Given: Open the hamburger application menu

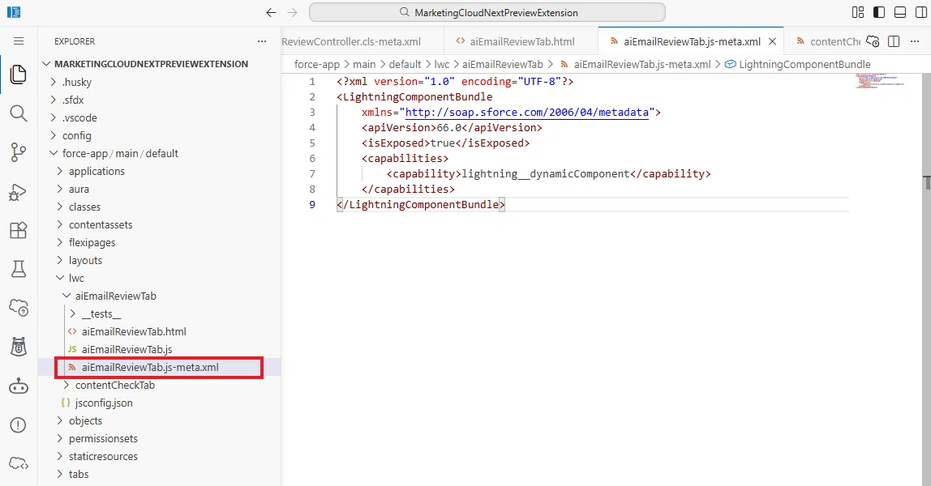Looking at the screenshot, I should pos(19,40).
